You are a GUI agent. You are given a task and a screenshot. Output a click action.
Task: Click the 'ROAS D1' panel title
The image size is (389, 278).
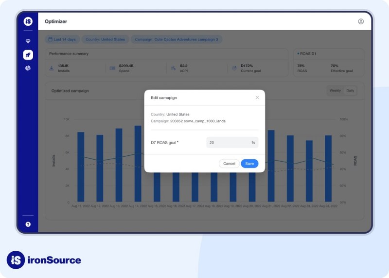(x=308, y=54)
